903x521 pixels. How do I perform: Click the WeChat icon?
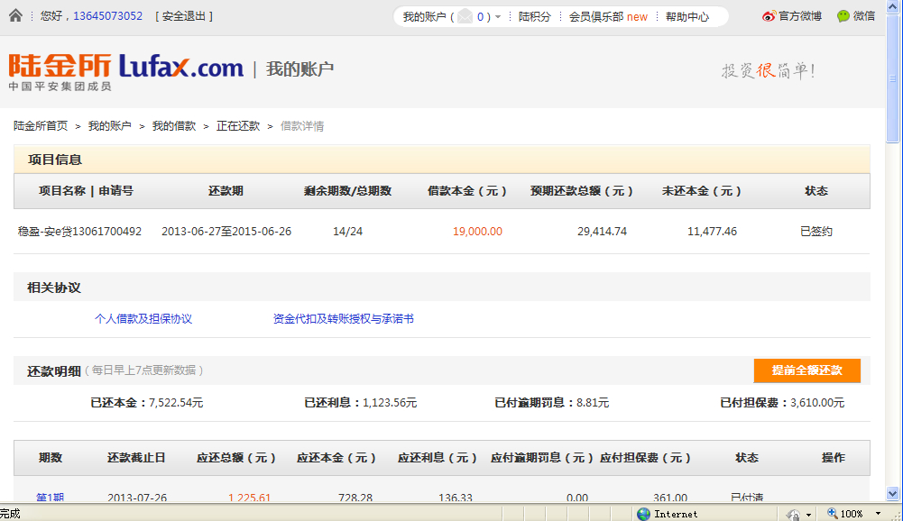pos(843,16)
